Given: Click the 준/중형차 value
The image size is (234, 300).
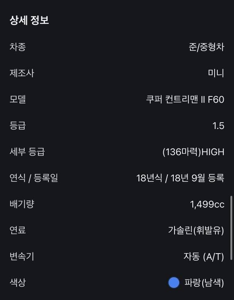Looking at the screenshot, I should (x=207, y=47).
